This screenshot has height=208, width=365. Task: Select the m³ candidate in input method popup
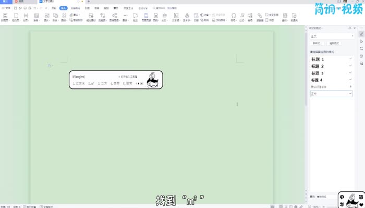click(91, 83)
